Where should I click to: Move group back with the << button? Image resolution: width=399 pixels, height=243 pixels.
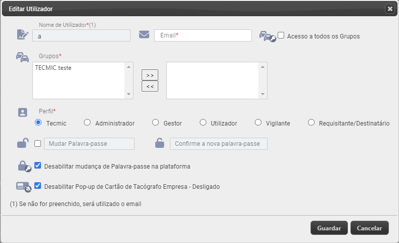click(150, 87)
